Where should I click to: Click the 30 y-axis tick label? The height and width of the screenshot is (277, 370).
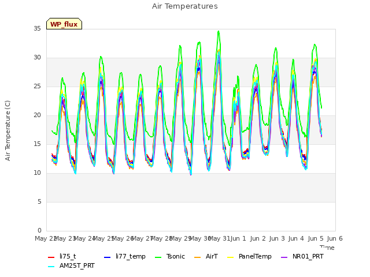pyautogui.click(x=37, y=58)
